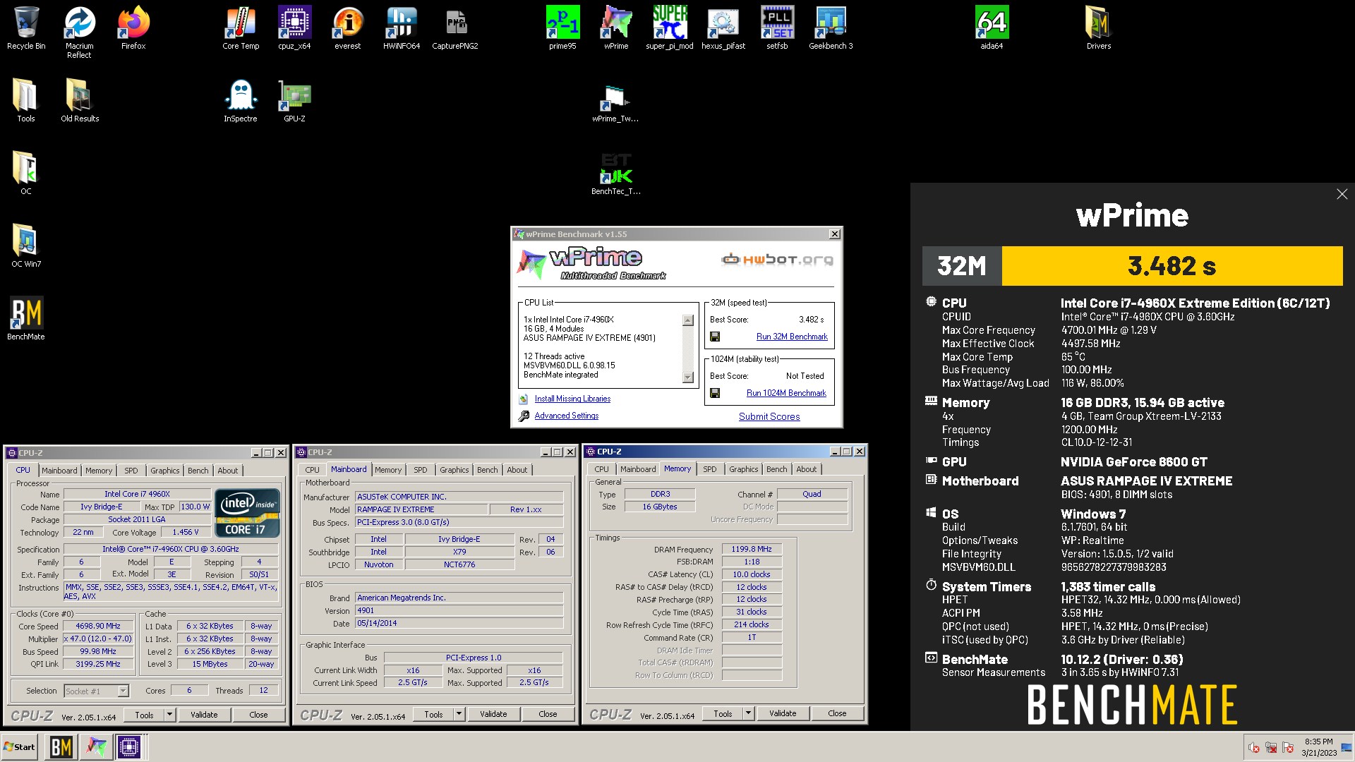Launch setfsb desktop shortcut
Screen dimensions: 1355x762
coord(777,28)
